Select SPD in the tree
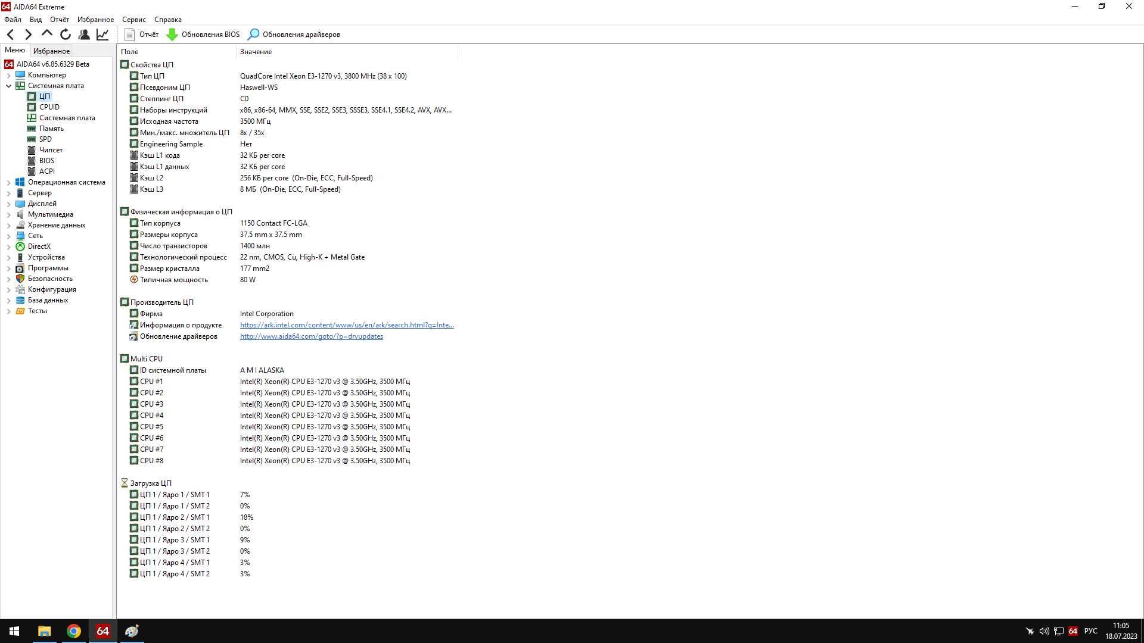The height and width of the screenshot is (643, 1144). pyautogui.click(x=45, y=139)
